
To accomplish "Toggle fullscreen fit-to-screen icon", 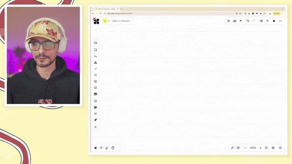I will coord(266,148).
